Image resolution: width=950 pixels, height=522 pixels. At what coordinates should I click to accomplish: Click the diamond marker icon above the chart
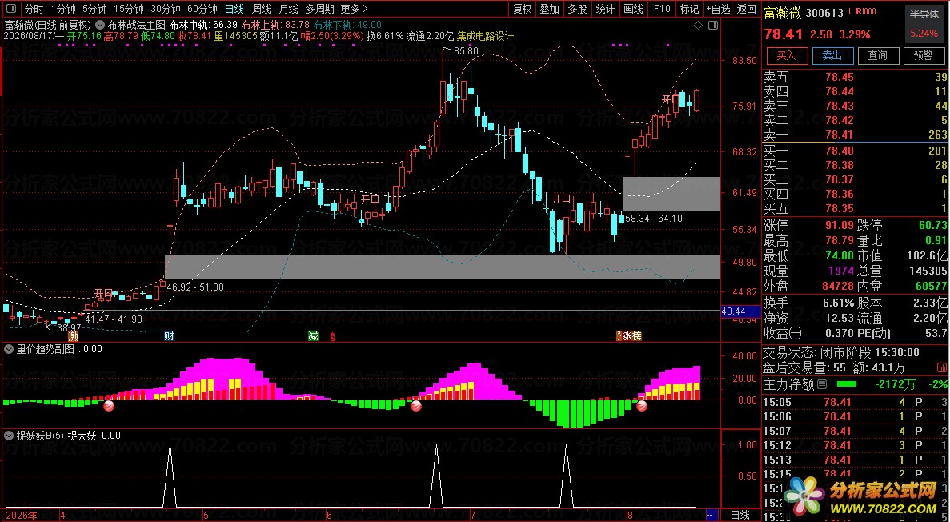699,25
